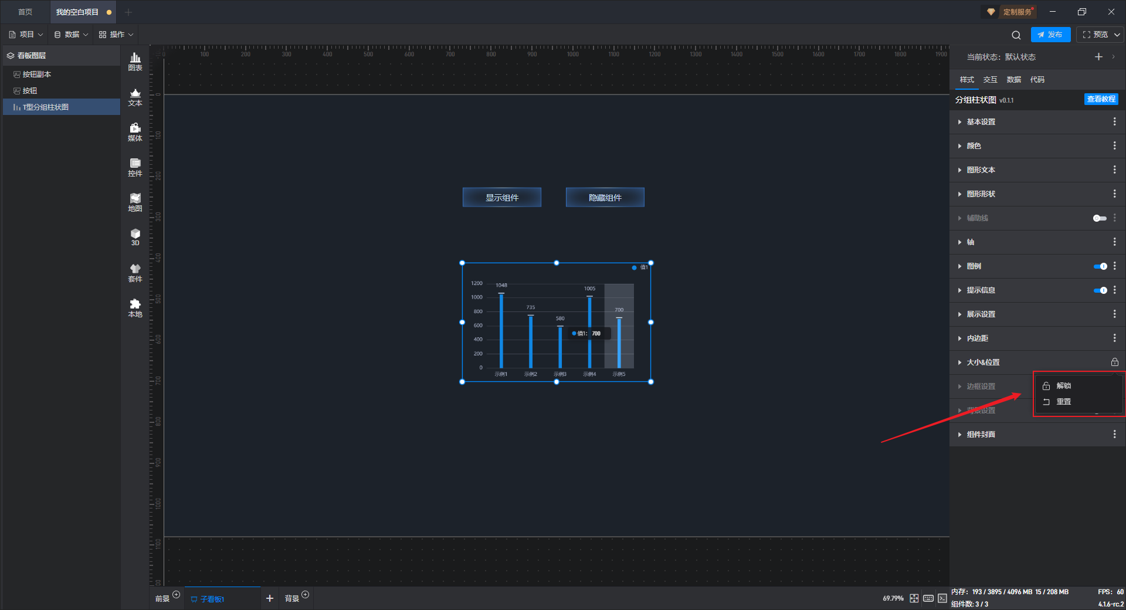Screen dimensions: 1126x610
Task: Open the 图表 chart components icon
Action: coord(135,61)
